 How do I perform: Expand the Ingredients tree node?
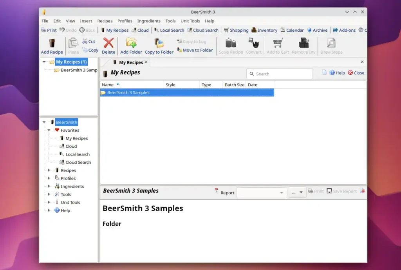click(49, 187)
